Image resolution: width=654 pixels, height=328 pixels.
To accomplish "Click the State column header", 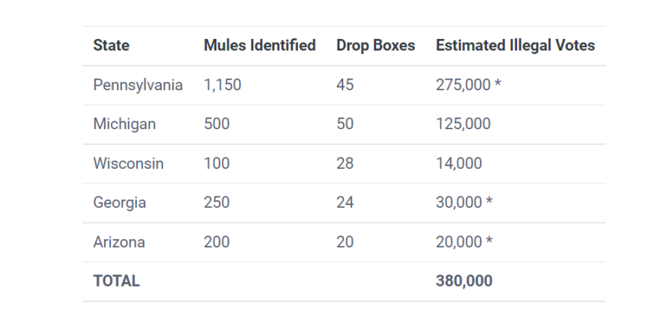I will point(111,46).
